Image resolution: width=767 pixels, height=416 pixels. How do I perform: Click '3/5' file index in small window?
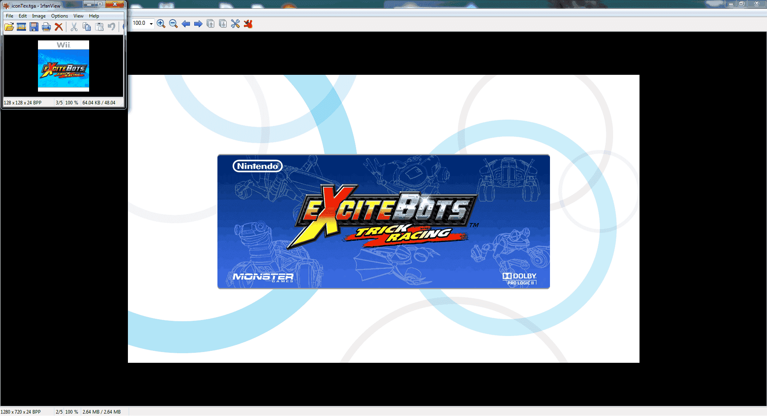coord(59,103)
